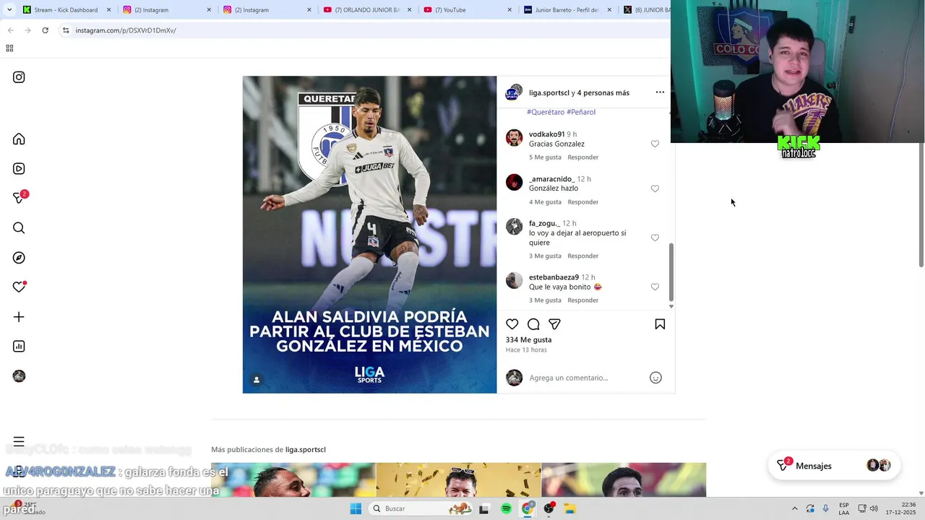This screenshot has height=520, width=925.
Task: Click the comment bubble icon
Action: pyautogui.click(x=533, y=324)
